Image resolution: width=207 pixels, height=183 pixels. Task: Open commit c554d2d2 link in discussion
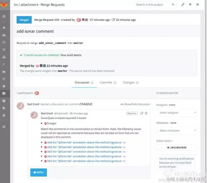pos(85,104)
